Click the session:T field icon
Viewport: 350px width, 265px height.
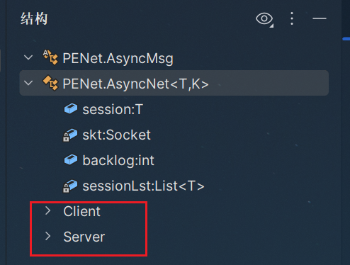[x=71, y=108]
